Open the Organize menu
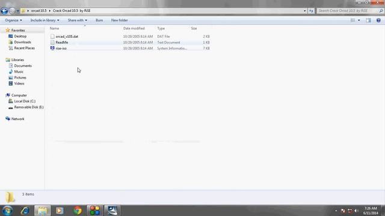Image resolution: width=385 pixels, height=216 pixels. pos(13,20)
